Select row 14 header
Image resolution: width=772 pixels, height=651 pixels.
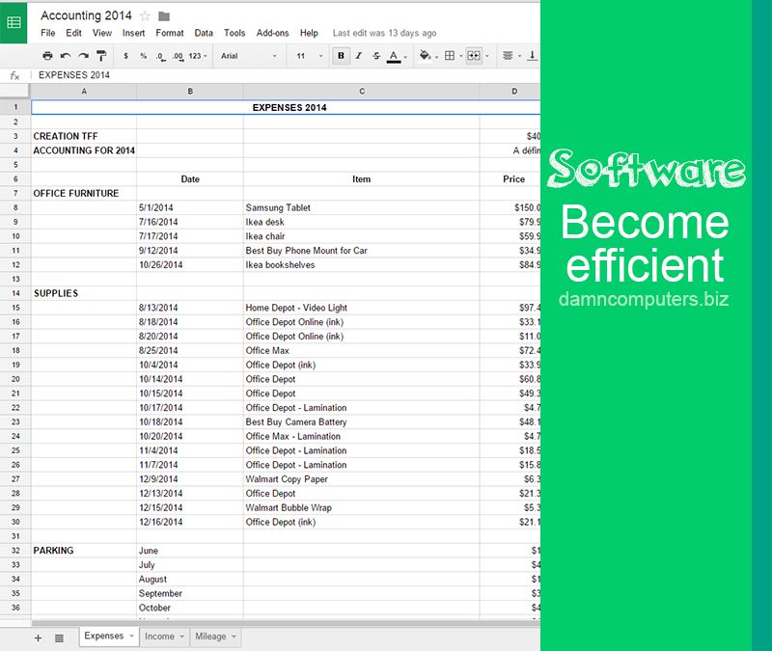click(15, 293)
